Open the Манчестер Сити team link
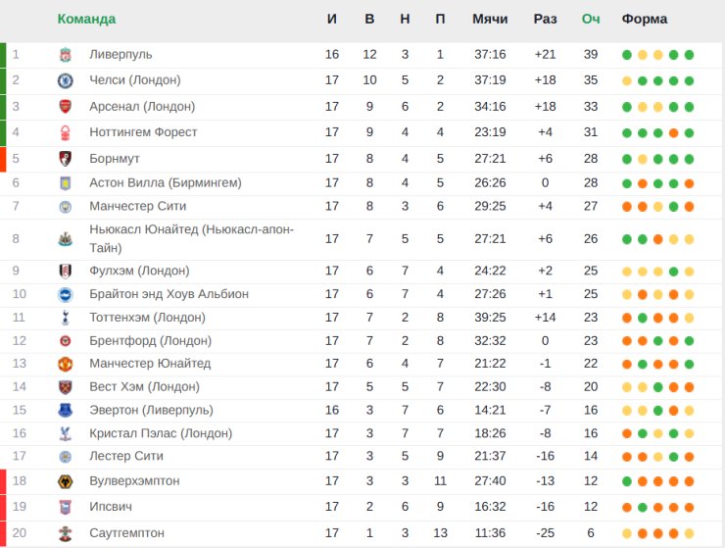725x548 pixels. 138,206
